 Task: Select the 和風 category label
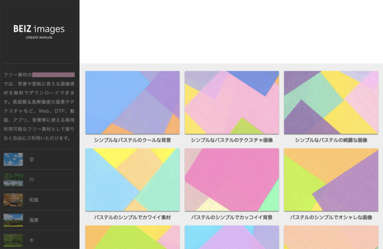[x=34, y=200]
